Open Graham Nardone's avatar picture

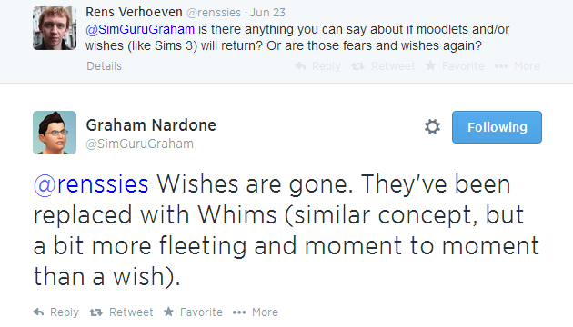[x=55, y=133]
